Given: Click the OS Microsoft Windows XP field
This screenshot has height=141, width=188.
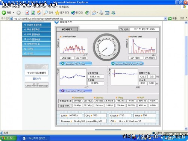Looking at the screenshot, I should pyautogui.click(x=132, y=121).
